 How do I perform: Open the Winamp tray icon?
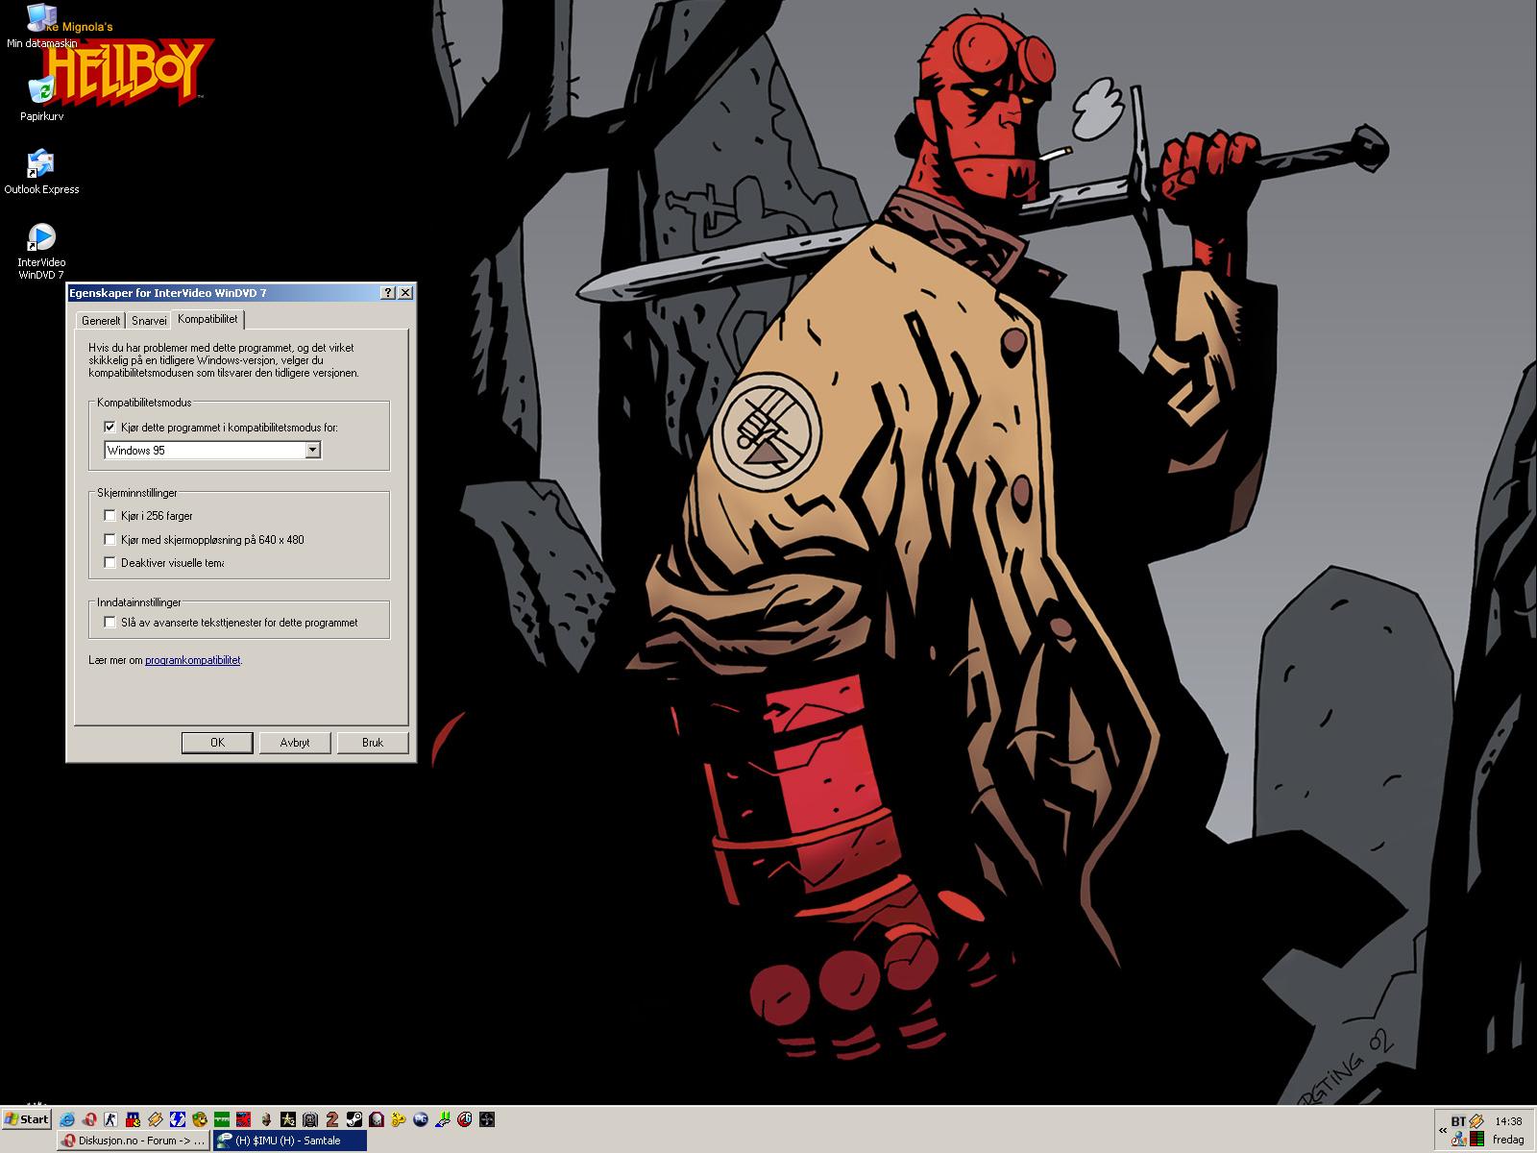coord(1476,1121)
